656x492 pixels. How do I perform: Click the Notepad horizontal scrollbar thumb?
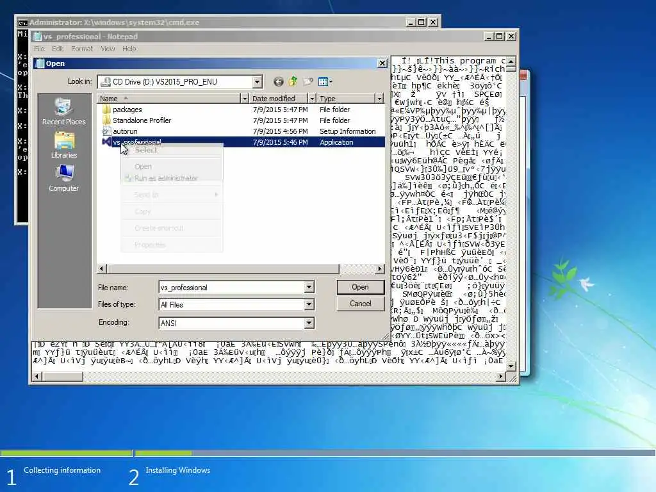(62, 377)
